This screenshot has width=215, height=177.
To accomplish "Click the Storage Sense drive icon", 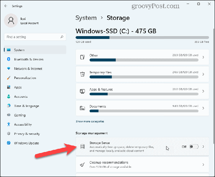I will [x=82, y=147].
